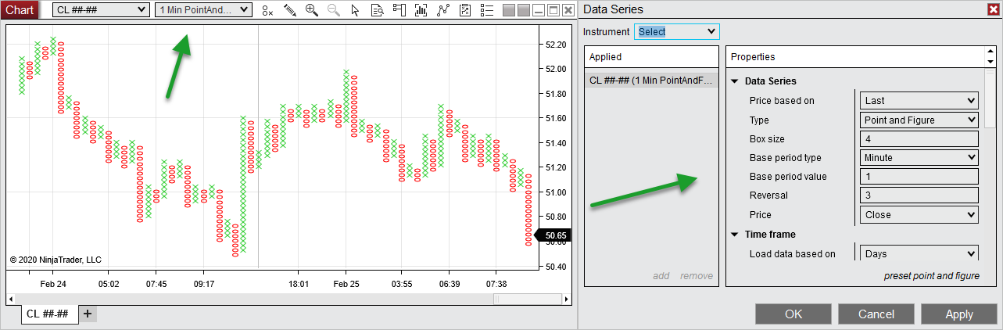1003x330 pixels.
Task: Expand the Type dropdown showing Point and Figure
Action: pos(919,120)
